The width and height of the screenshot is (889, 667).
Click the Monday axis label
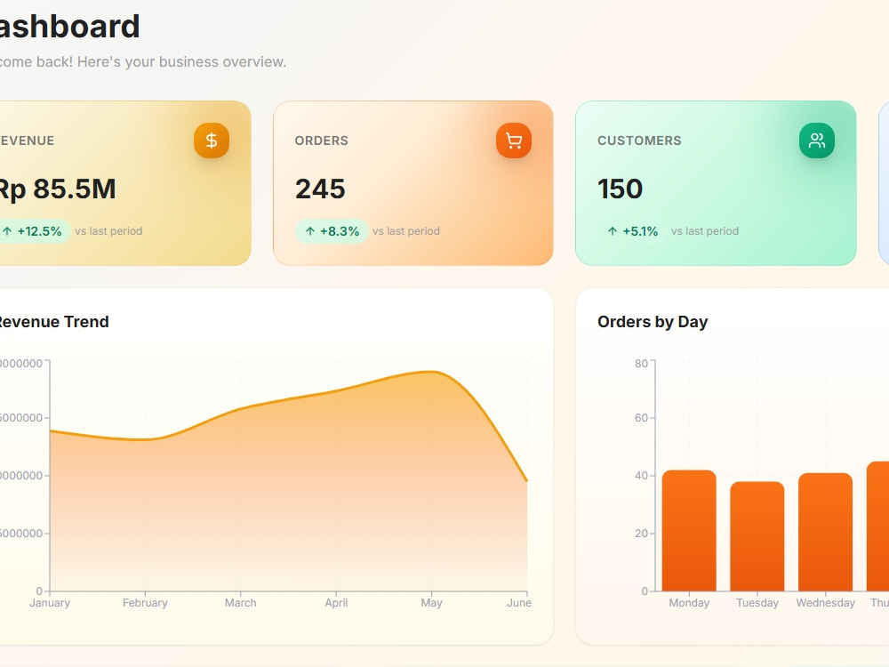point(689,603)
